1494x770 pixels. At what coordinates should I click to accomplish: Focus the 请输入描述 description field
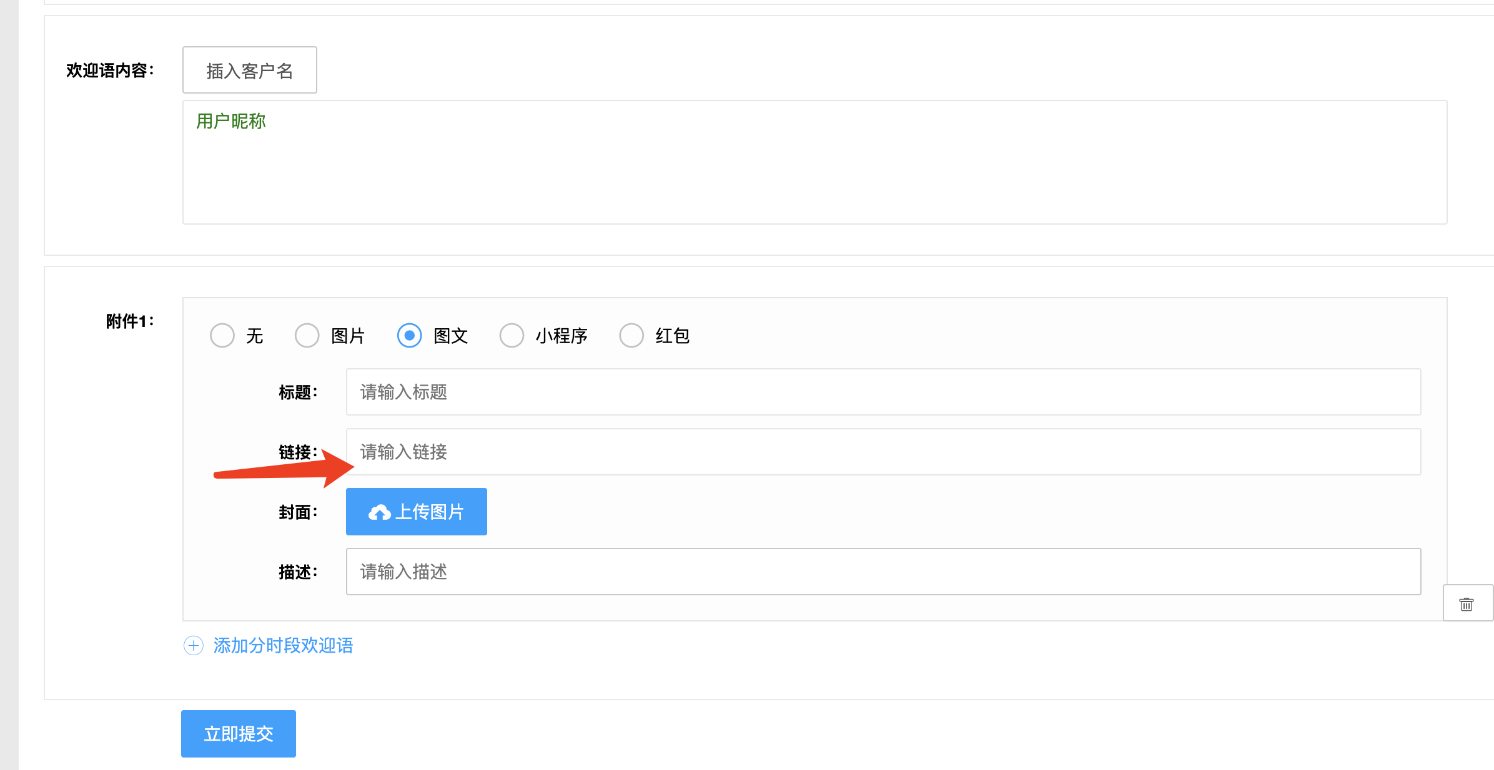point(883,572)
